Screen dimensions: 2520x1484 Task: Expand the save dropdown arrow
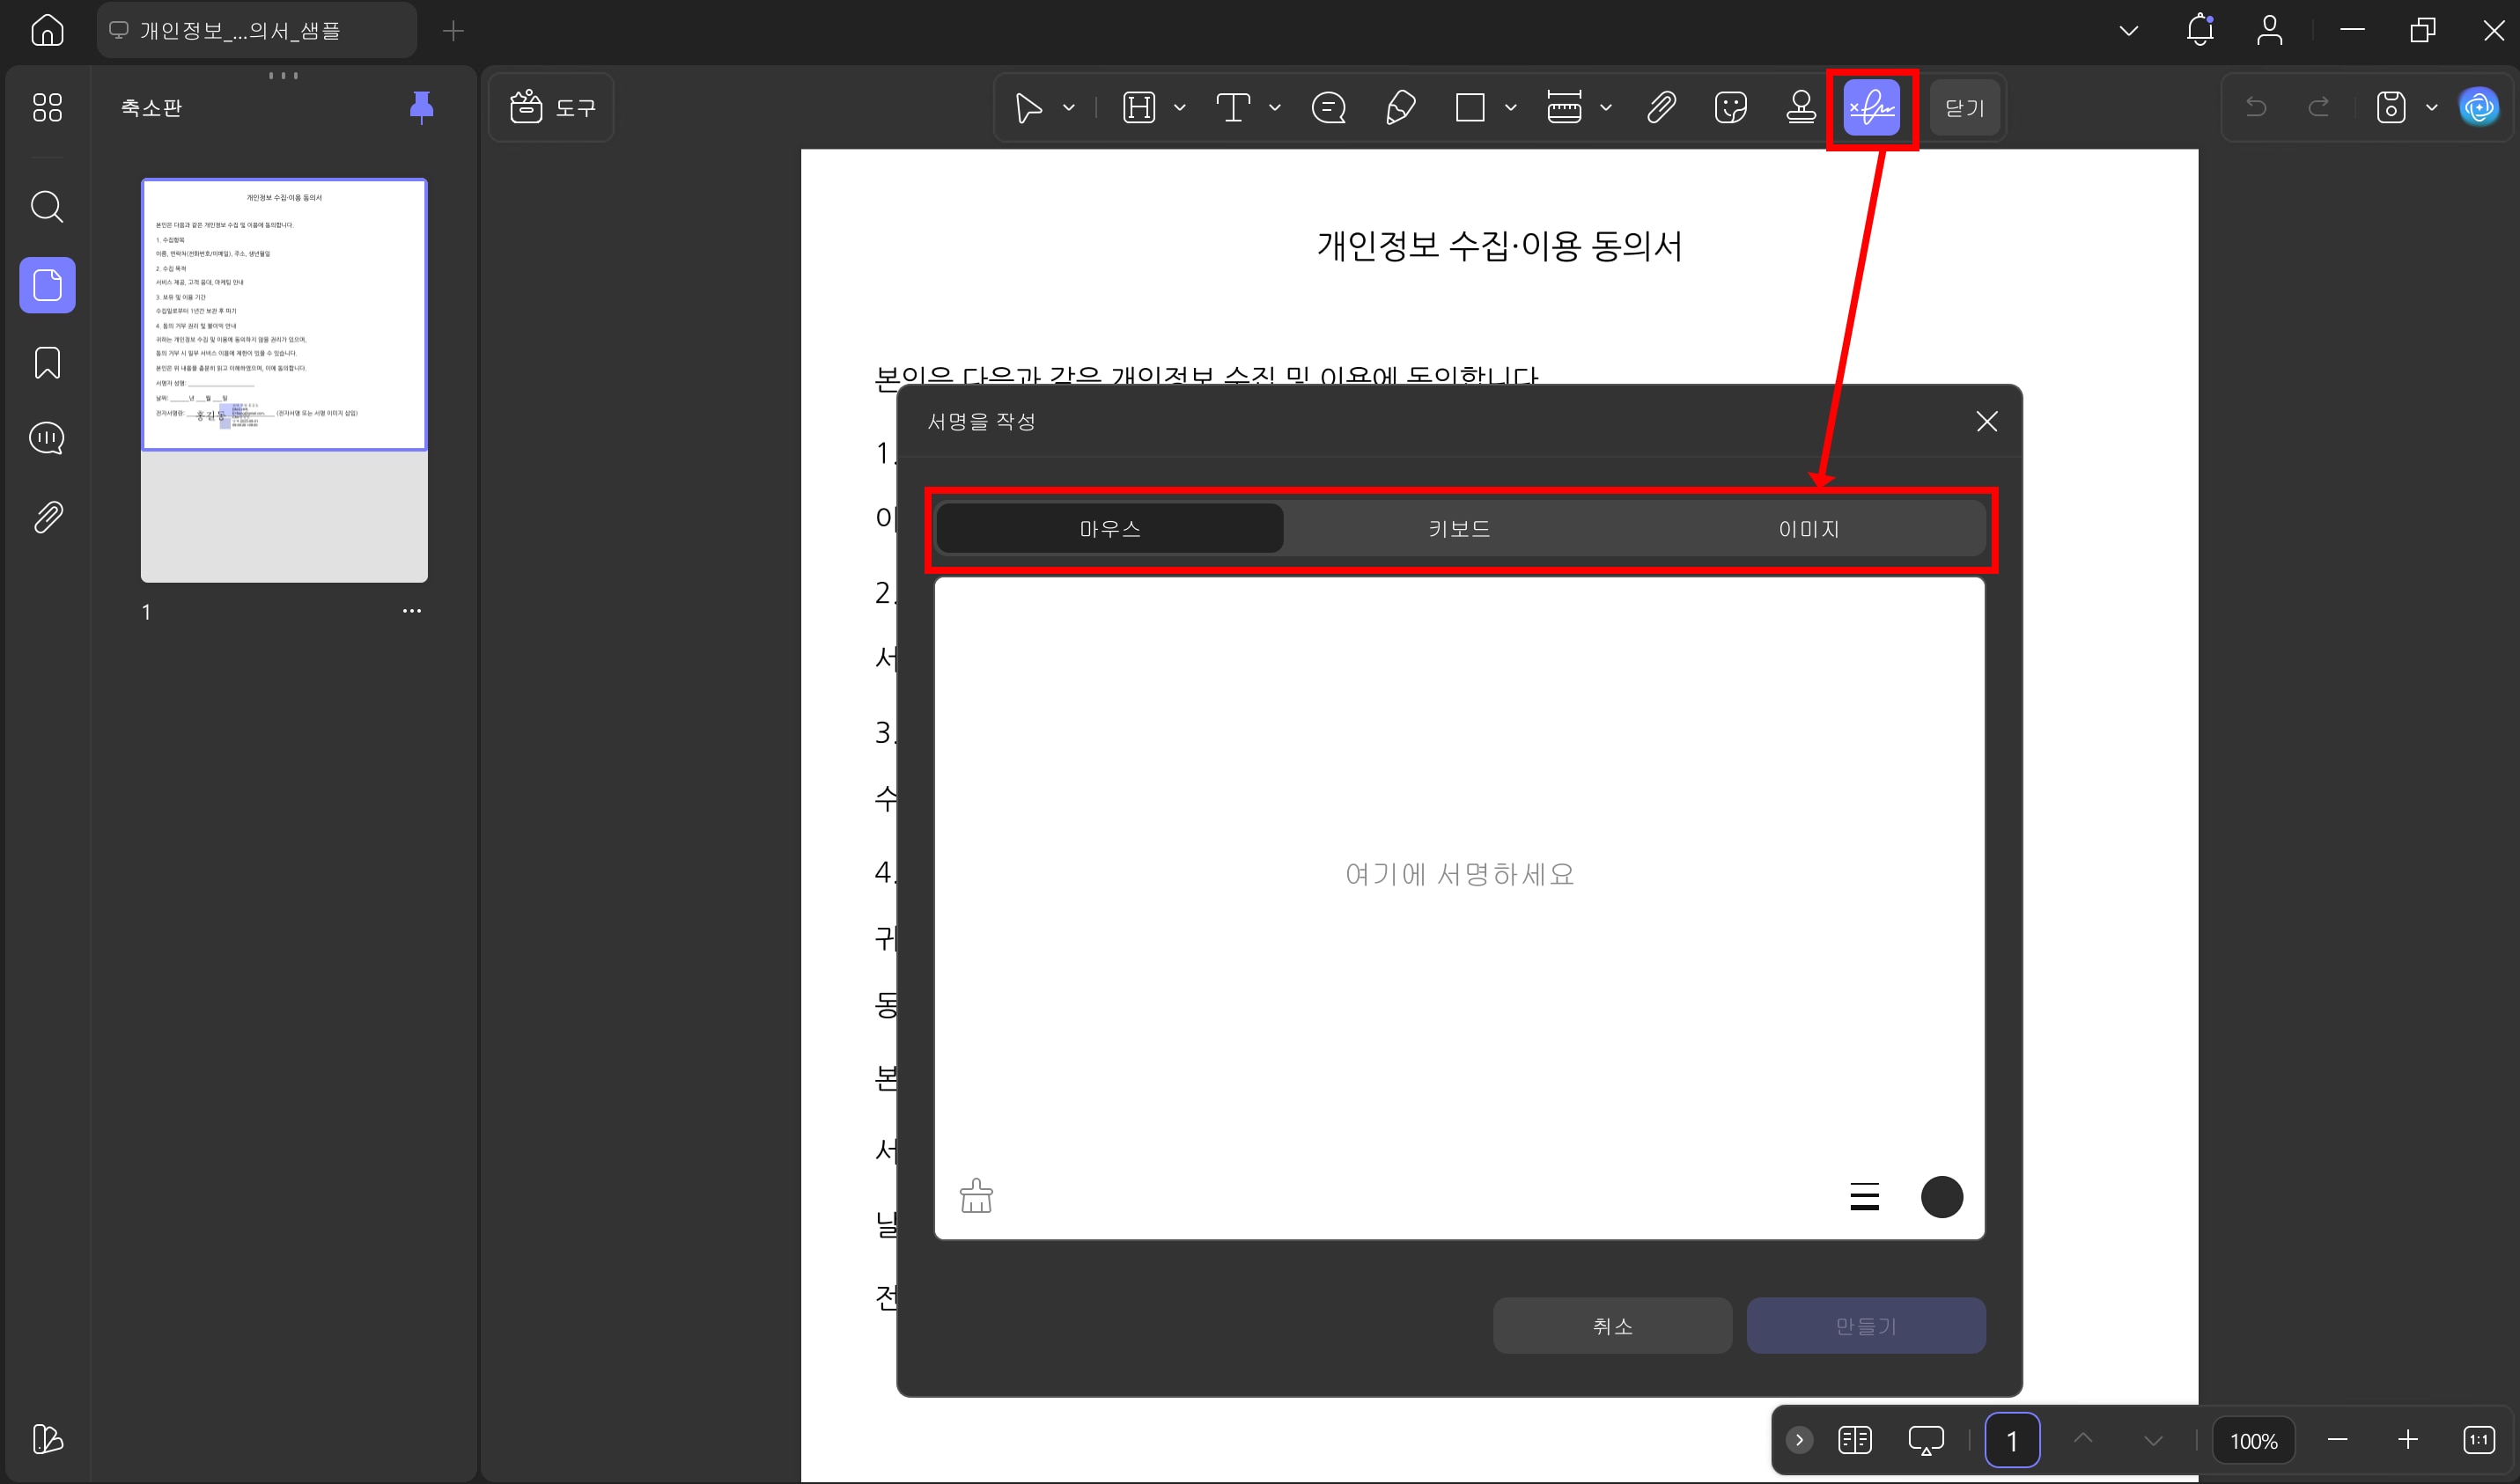pos(2431,107)
